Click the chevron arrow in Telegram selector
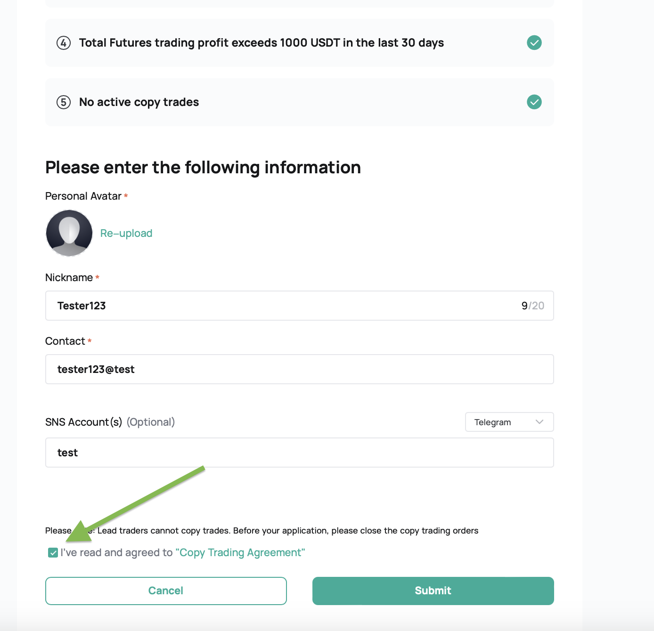654x631 pixels. click(540, 422)
